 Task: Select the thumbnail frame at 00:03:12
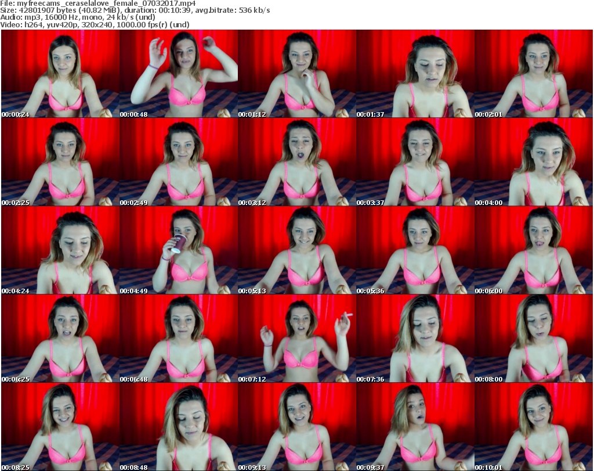296,162
